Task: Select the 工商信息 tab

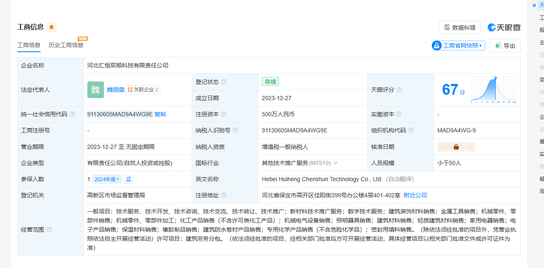Action: (x=29, y=45)
